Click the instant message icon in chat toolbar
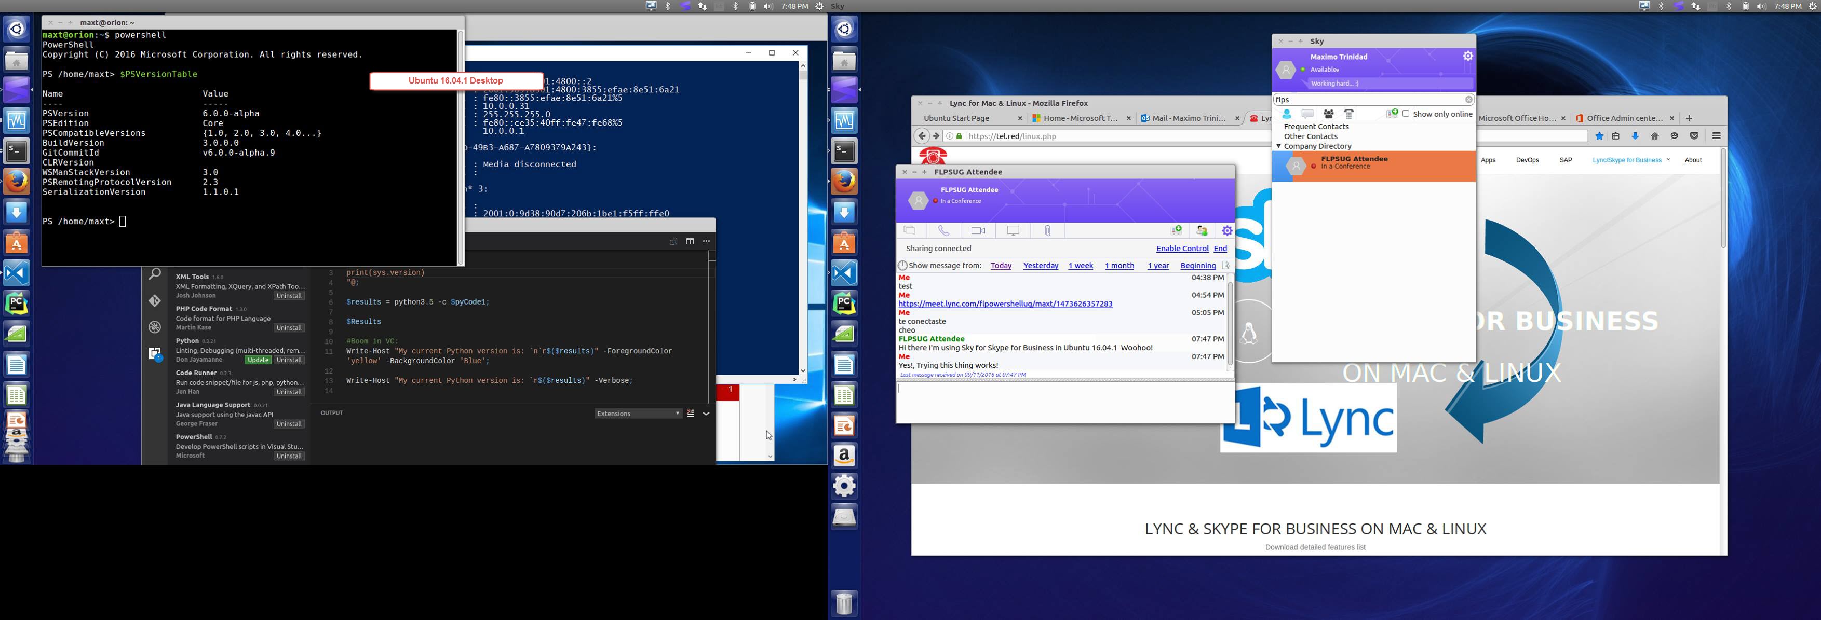Viewport: 1821px width, 620px height. tap(910, 231)
